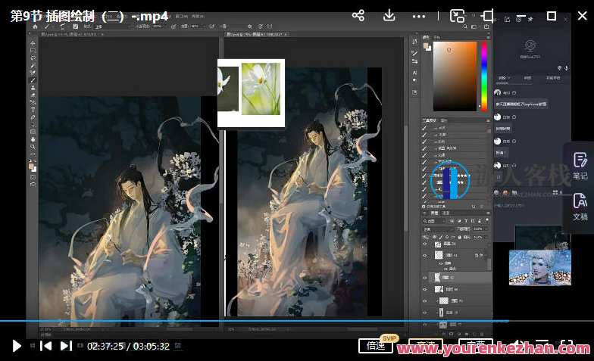594x361 pixels.
Task: Select the Brush tool in toolbar
Action: coord(33,80)
